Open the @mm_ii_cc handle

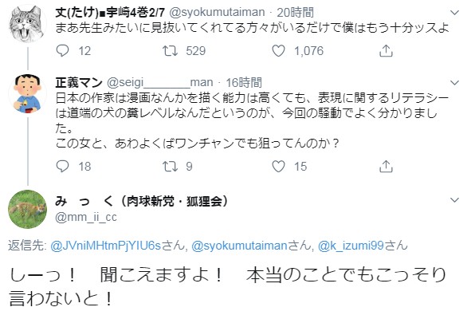click(86, 217)
